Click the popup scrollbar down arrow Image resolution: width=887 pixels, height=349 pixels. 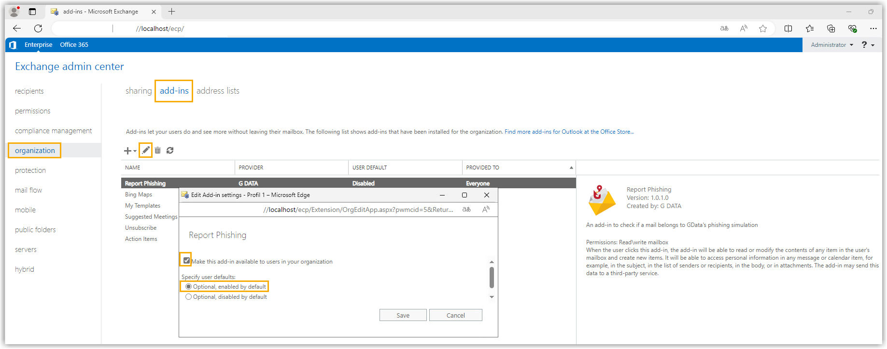(492, 297)
